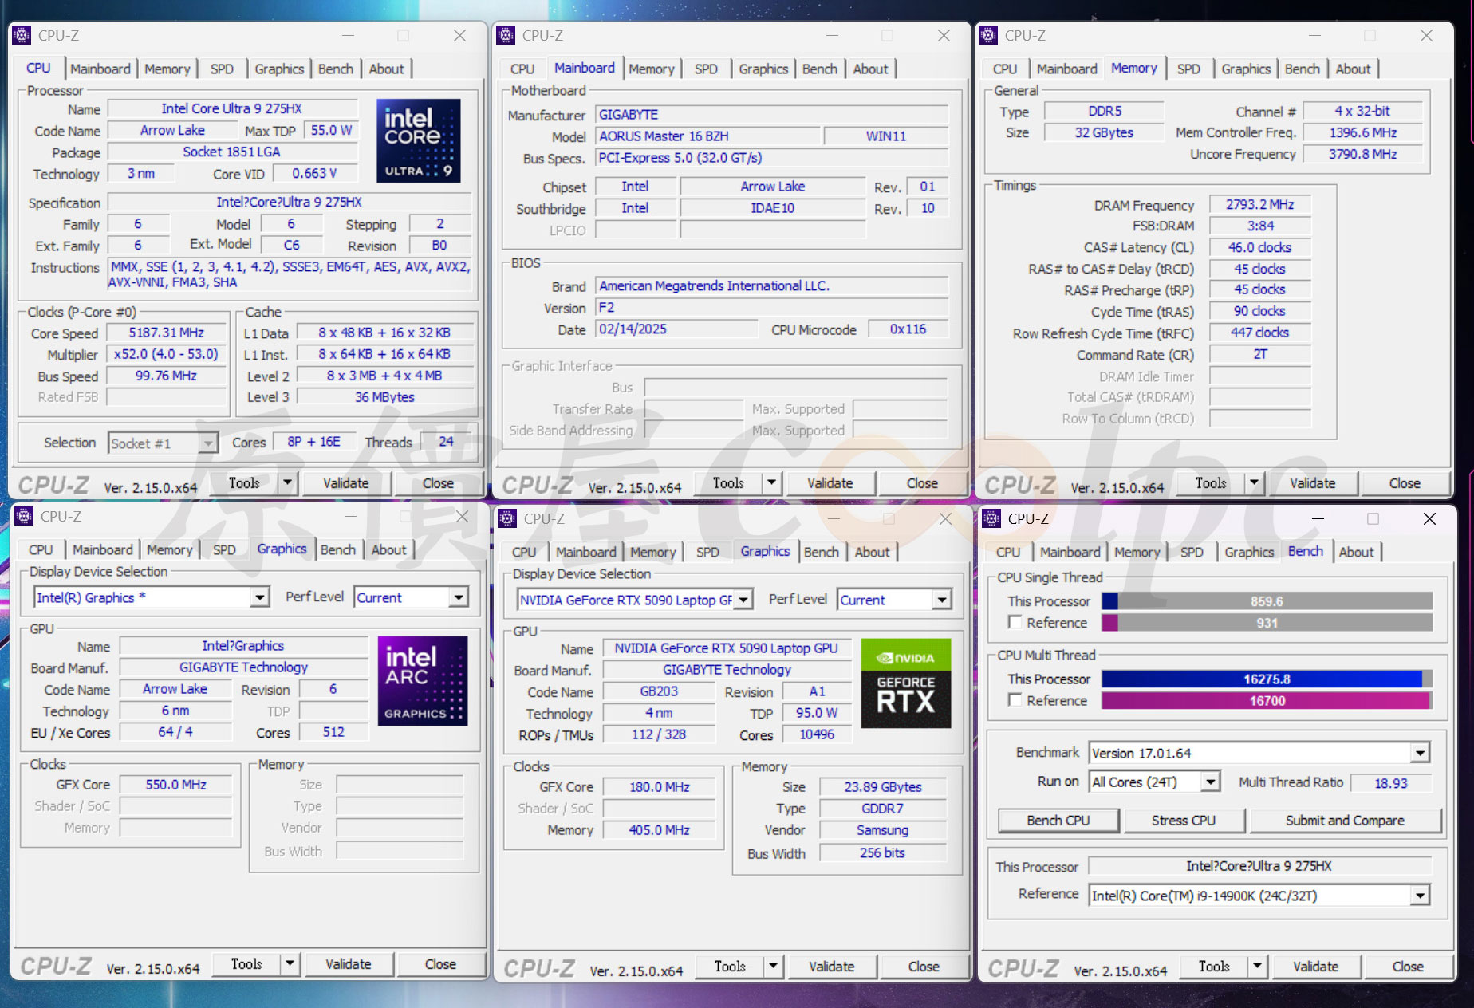Click Validate in the NVIDIA Graphics window

tap(831, 966)
